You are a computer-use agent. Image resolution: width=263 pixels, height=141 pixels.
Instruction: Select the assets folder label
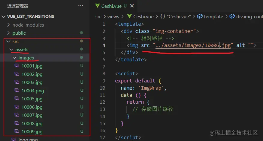(x=22, y=50)
